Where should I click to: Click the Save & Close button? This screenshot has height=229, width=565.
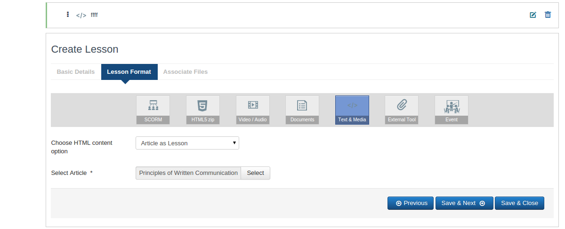519,203
